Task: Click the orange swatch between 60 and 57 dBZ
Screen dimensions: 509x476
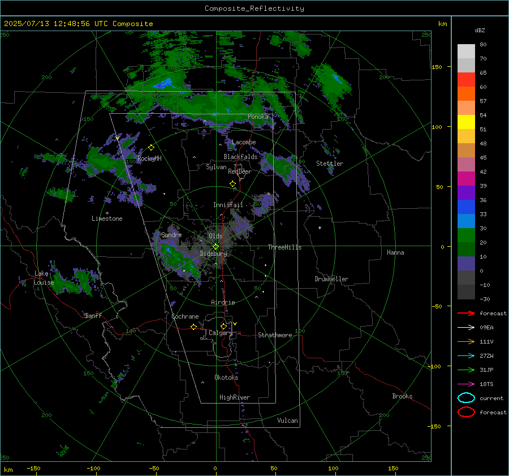Action: 466,93
